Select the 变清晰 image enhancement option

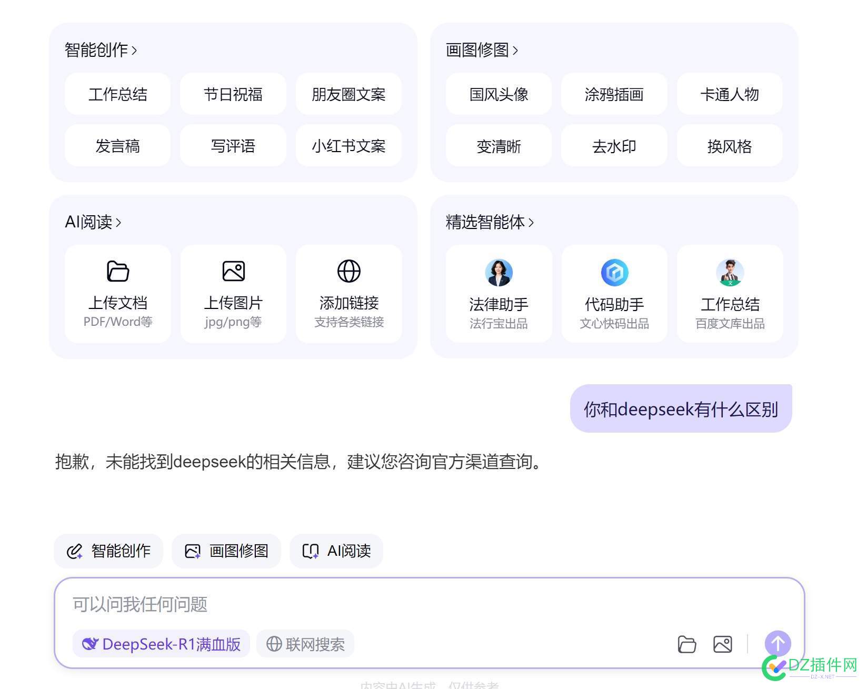(499, 146)
